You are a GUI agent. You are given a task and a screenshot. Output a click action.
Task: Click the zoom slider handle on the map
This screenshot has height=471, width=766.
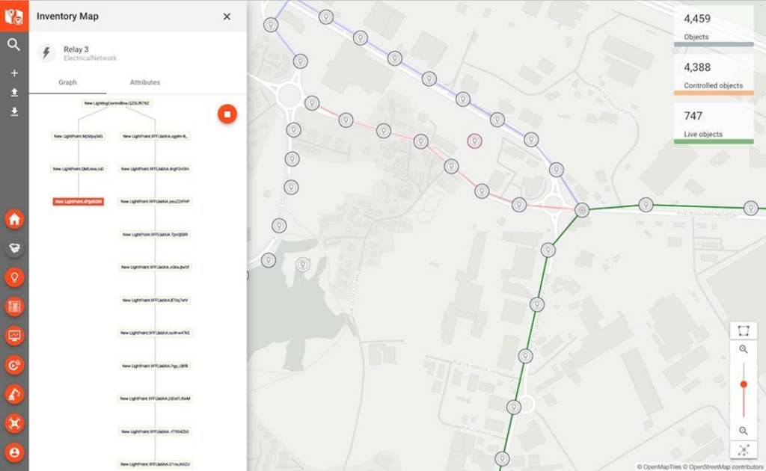coord(744,384)
